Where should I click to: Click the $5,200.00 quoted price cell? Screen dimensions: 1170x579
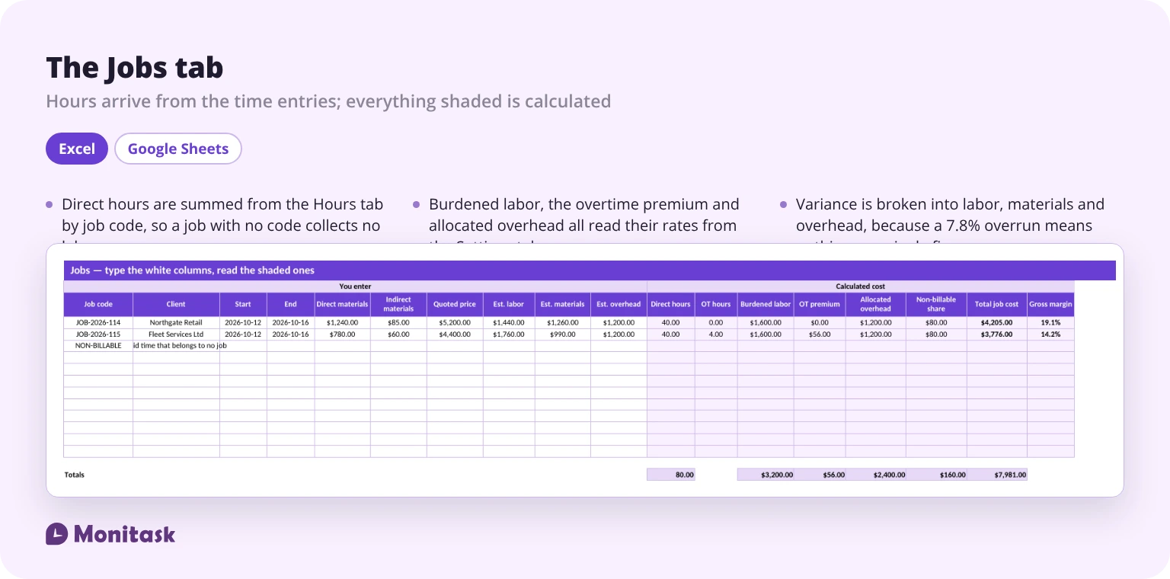(x=455, y=322)
